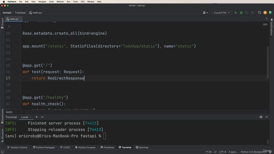Click the Run with Coverage icon

click(x=247, y=12)
